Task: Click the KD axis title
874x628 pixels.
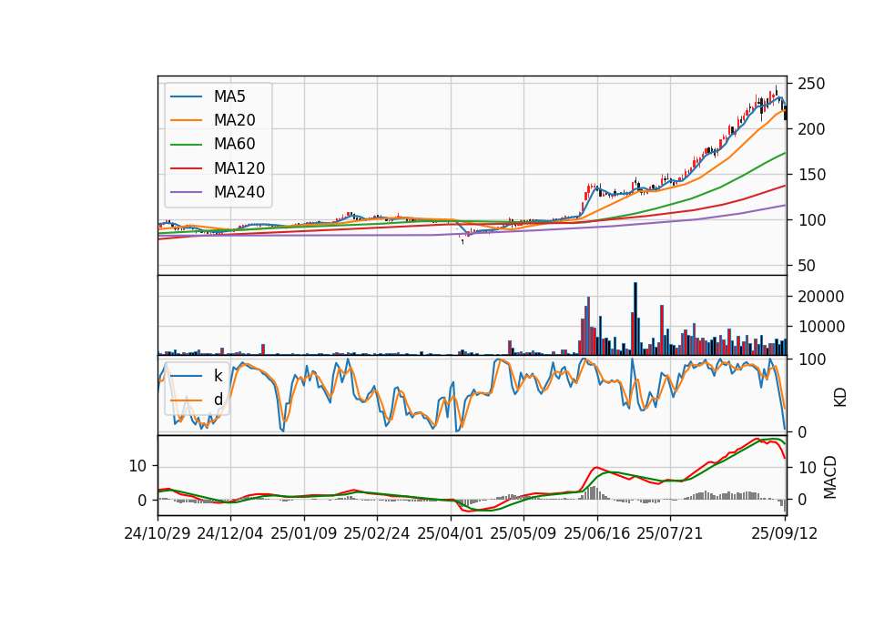Action: (x=840, y=398)
